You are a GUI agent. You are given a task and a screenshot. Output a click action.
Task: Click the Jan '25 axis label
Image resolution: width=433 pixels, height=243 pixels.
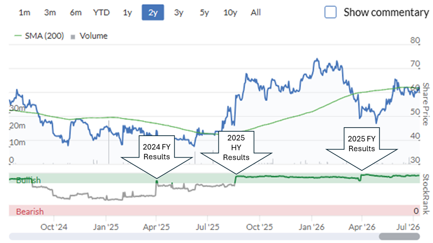(x=106, y=227)
